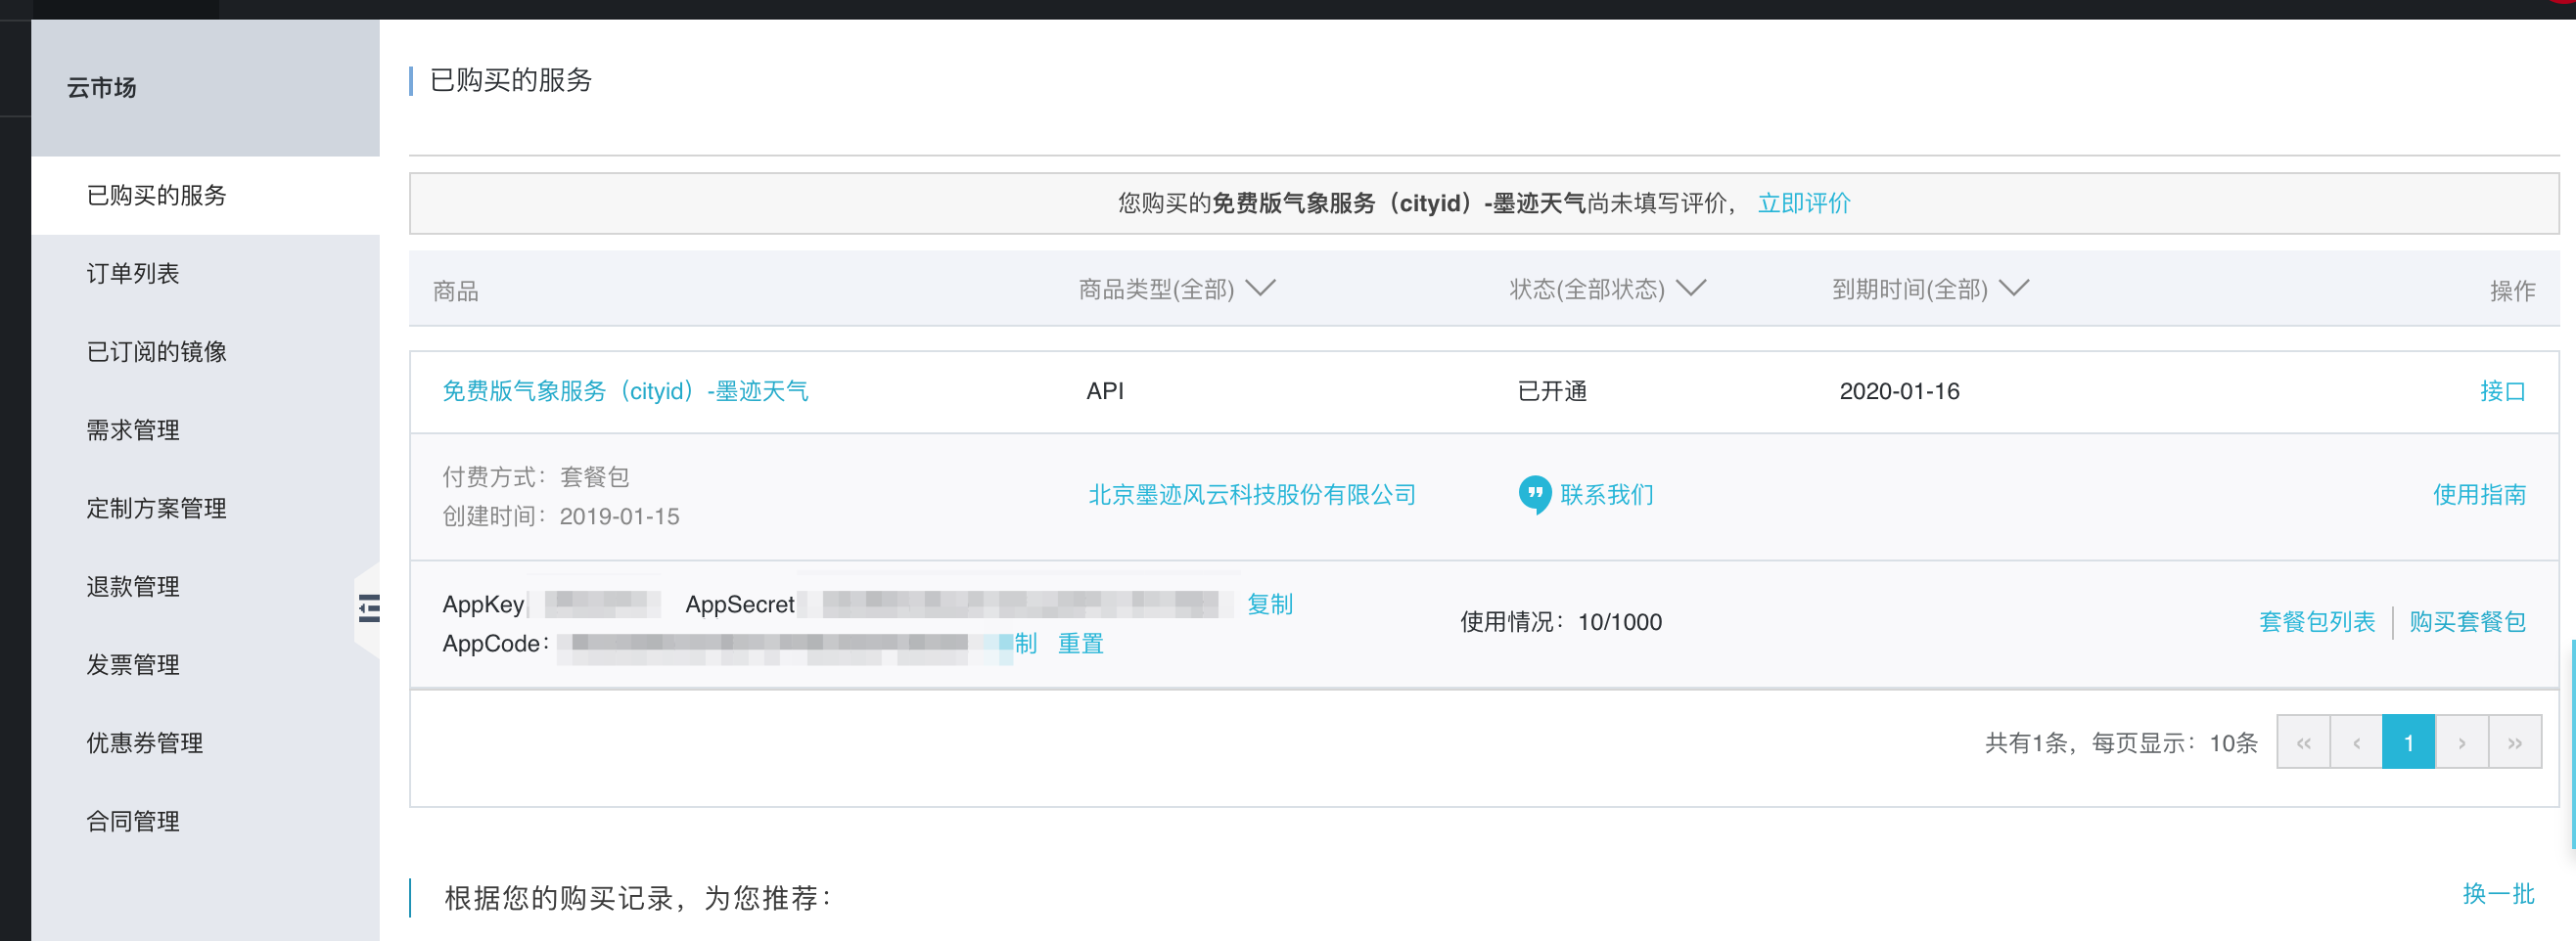Open 订单列表 in the sidebar
2576x941 pixels.
pyautogui.click(x=133, y=273)
